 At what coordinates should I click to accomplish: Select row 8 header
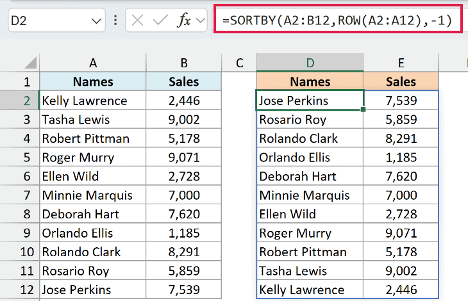pyautogui.click(x=20, y=214)
